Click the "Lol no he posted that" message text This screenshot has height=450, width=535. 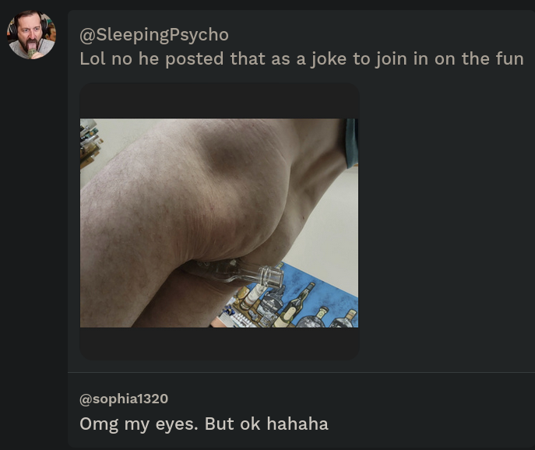tap(301, 58)
